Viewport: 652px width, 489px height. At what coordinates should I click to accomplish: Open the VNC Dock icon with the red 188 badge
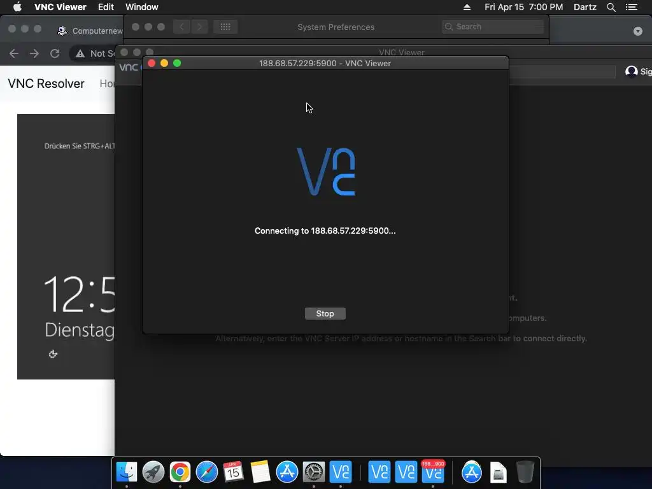coord(433,472)
